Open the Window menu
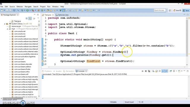This screenshot has height=107, width=190. [55, 7]
